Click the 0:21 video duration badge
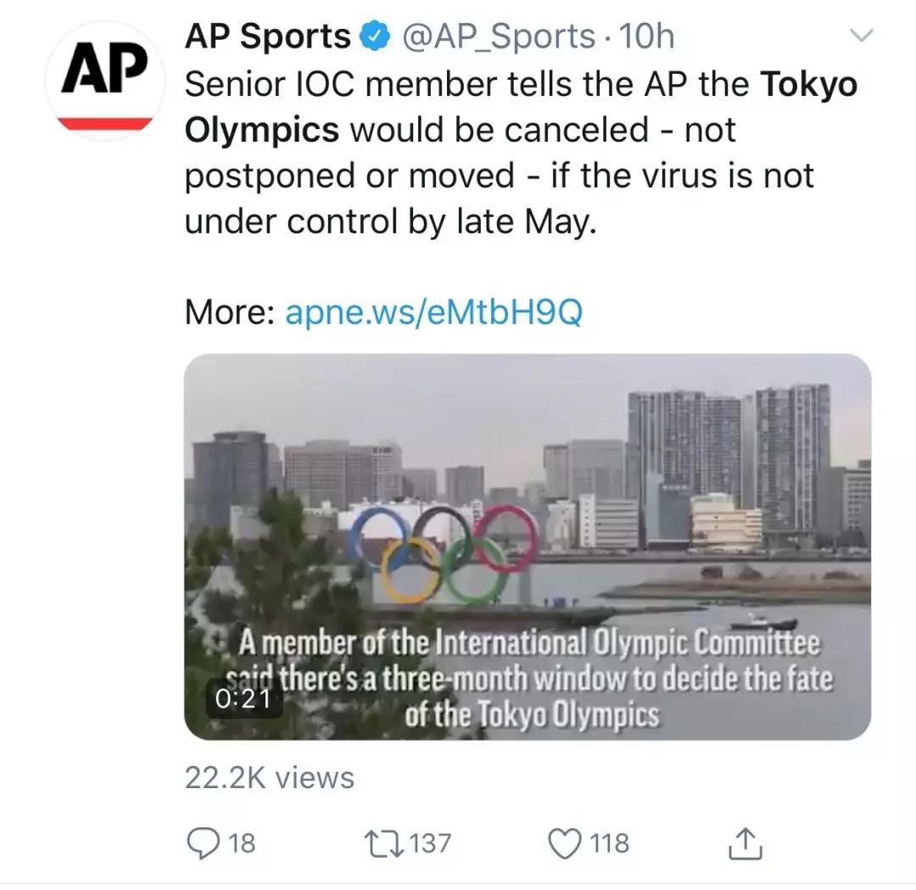 243,698
